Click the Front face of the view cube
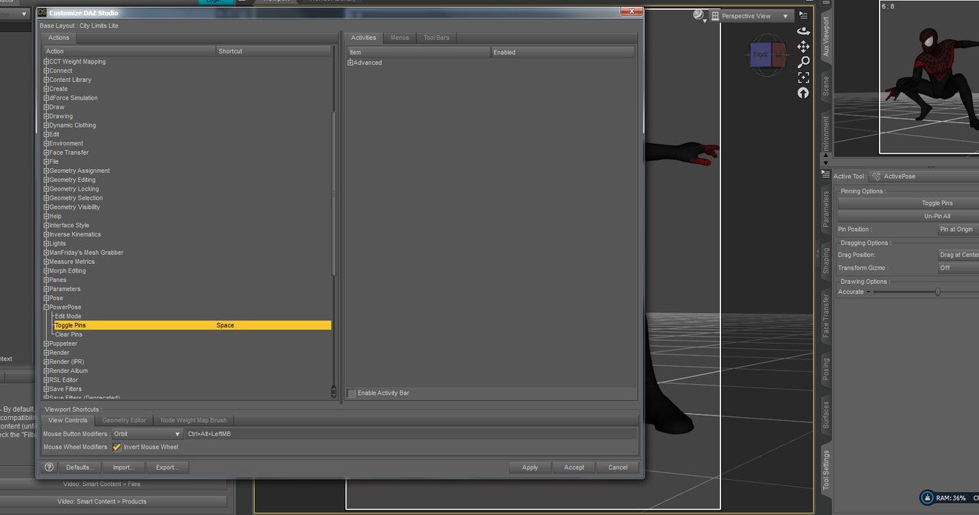 (x=760, y=55)
